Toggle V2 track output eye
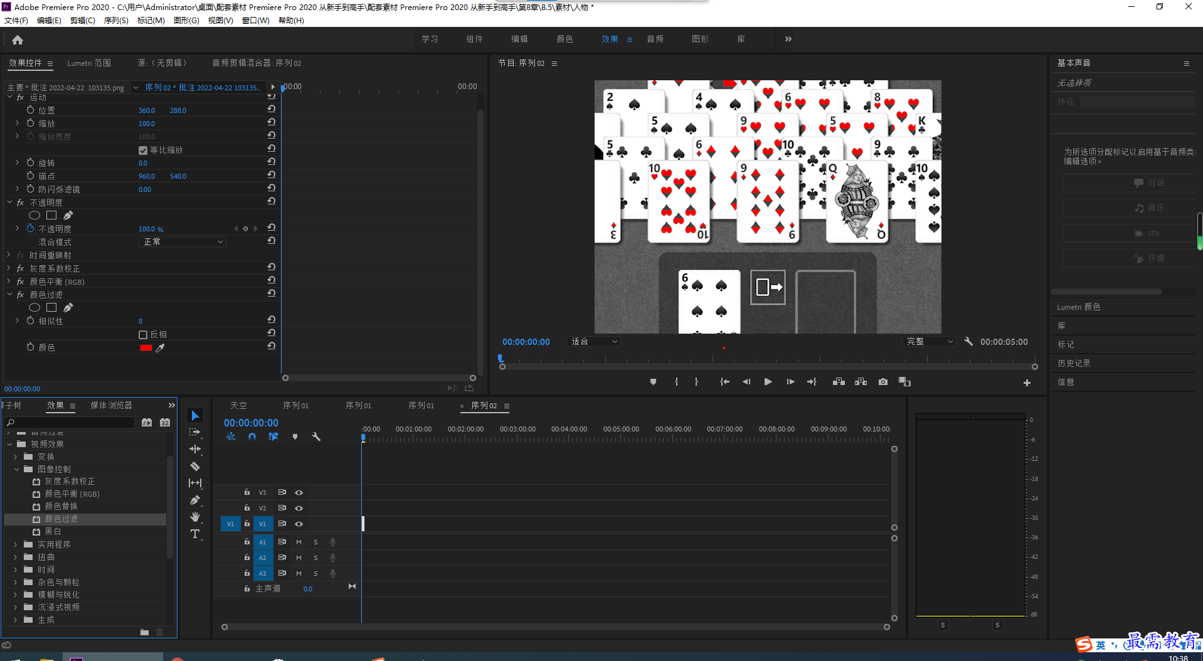1203x661 pixels. (299, 508)
